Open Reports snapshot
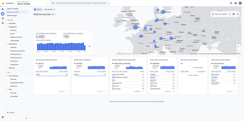244x121 pixels. coord(13,9)
